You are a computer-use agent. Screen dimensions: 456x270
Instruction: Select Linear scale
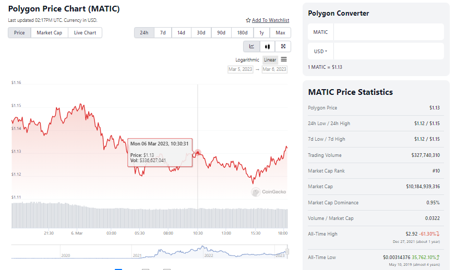point(270,59)
